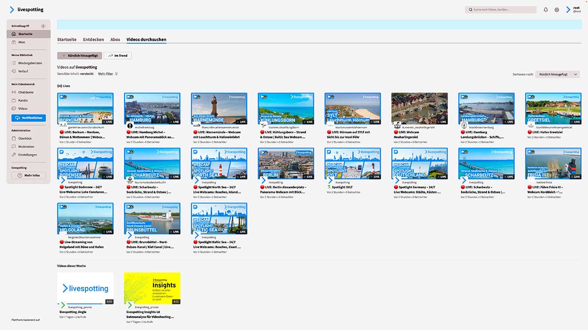Collapse the sidebar with the chevron button
588x330 pixels.
(x=43, y=26)
